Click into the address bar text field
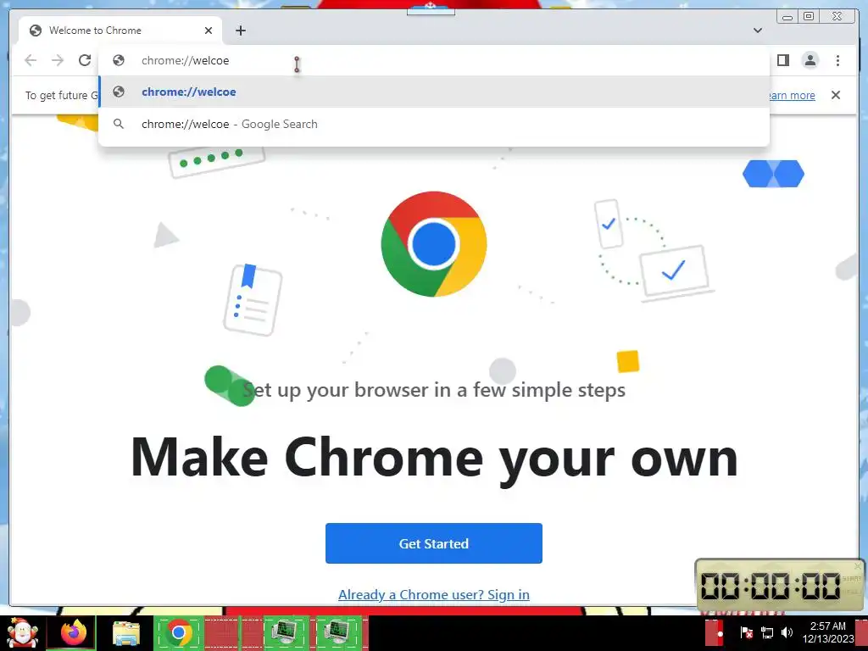Screen dimensions: 868x651 tap(434, 60)
